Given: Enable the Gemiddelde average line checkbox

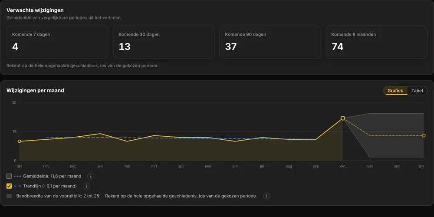Looking at the screenshot, I should [9, 176].
